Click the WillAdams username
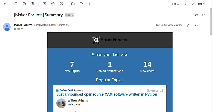 point(74,104)
